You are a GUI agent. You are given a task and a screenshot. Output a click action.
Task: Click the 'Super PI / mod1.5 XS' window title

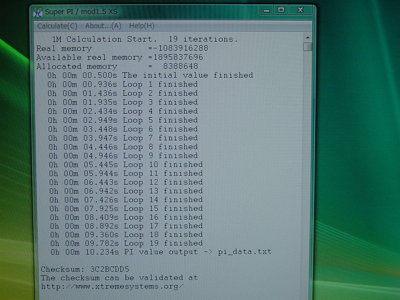81,12
